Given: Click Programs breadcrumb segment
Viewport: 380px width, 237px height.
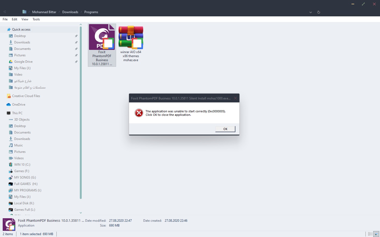Looking at the screenshot, I should [x=91, y=12].
